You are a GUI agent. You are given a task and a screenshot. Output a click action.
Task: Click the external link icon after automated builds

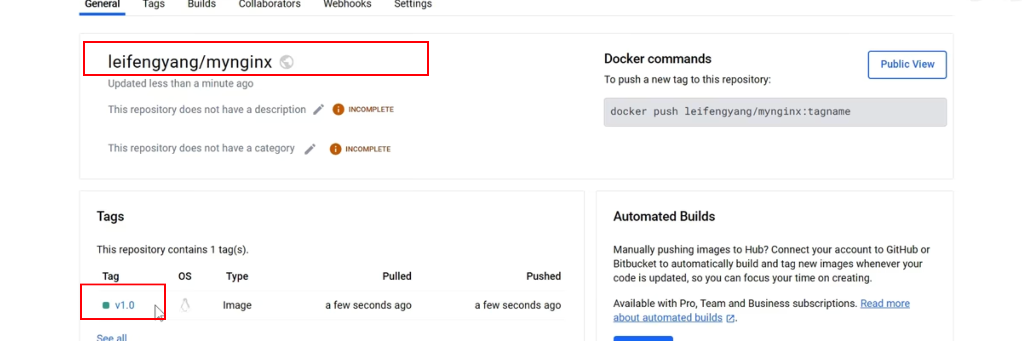click(x=730, y=318)
